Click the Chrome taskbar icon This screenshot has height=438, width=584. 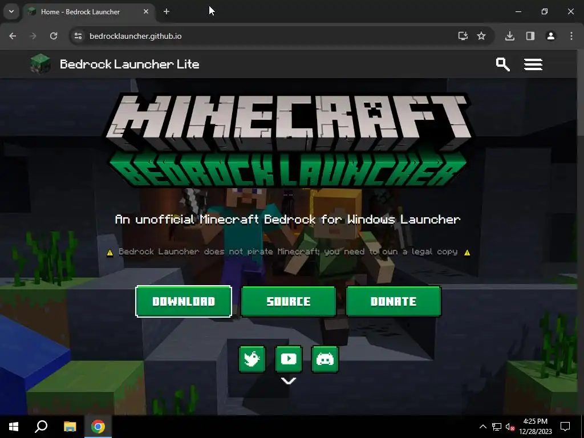pos(98,427)
